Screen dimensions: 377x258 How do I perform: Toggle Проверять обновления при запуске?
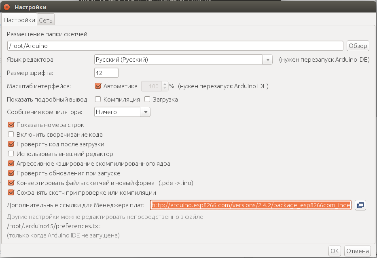pyautogui.click(x=11, y=173)
